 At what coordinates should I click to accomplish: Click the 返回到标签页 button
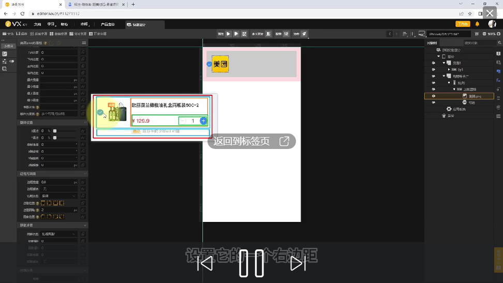[251, 141]
